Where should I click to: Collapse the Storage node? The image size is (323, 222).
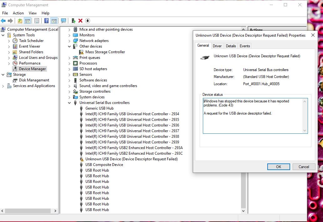pos(3,75)
